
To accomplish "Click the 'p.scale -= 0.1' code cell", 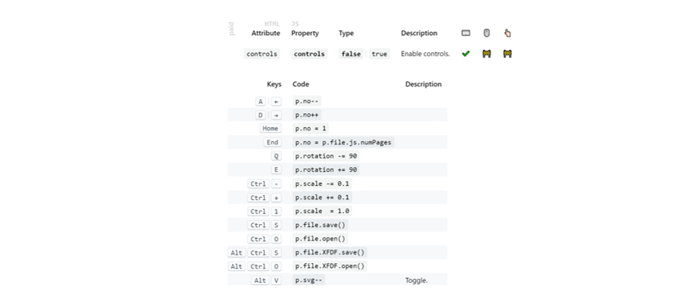I will [x=322, y=183].
